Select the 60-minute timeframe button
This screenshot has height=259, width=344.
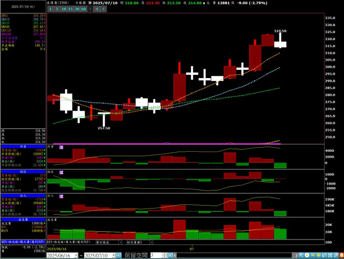(x=84, y=9)
